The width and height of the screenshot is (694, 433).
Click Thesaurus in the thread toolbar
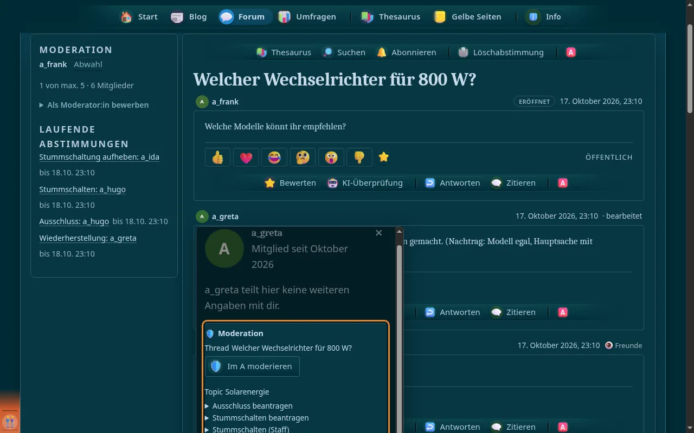[x=284, y=53]
